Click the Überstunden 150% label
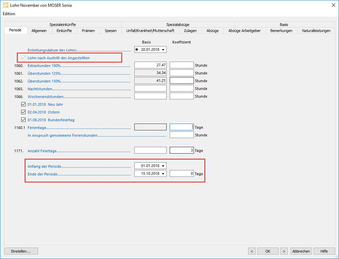 tap(44, 82)
